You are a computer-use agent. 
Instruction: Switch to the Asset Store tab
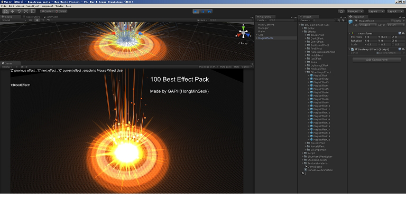(x=31, y=17)
